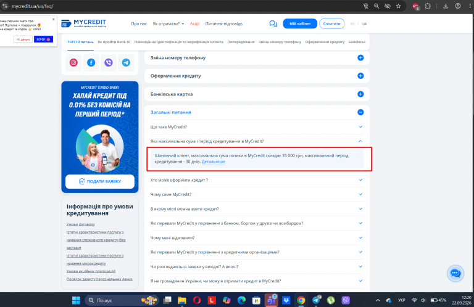This screenshot has width=474, height=307.
Task: Select the 'Оформлення кредиту' tab
Action: (325, 42)
